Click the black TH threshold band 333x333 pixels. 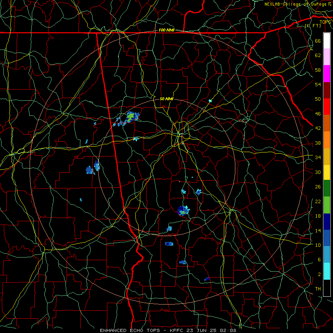pos(327,288)
